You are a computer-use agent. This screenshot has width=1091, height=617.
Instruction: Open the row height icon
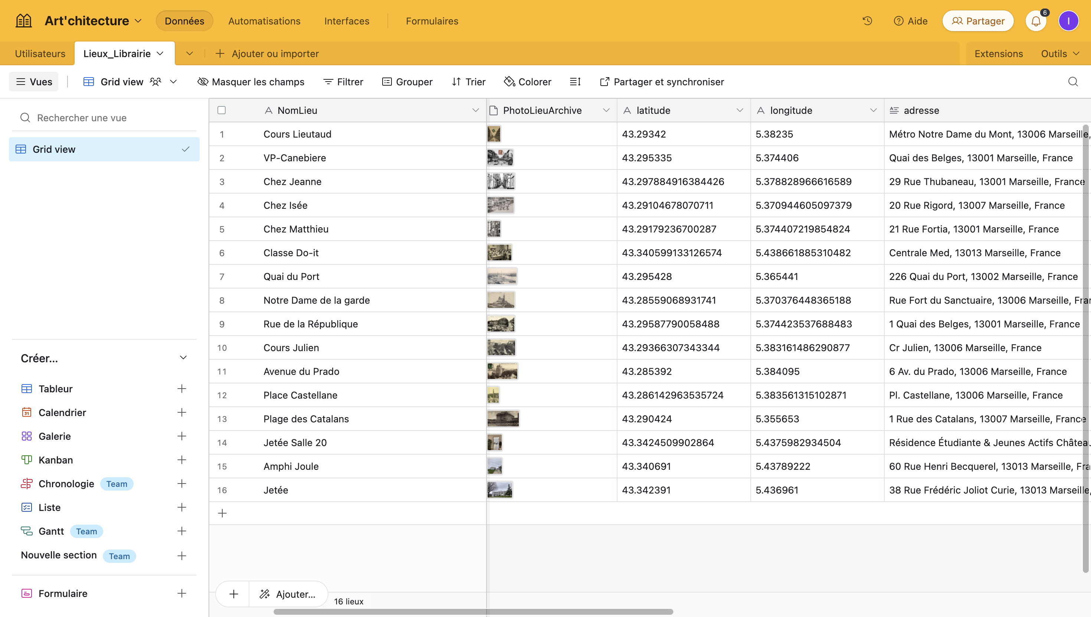(575, 82)
